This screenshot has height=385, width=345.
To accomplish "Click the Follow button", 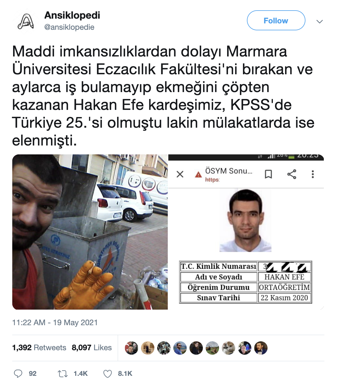I will [276, 20].
